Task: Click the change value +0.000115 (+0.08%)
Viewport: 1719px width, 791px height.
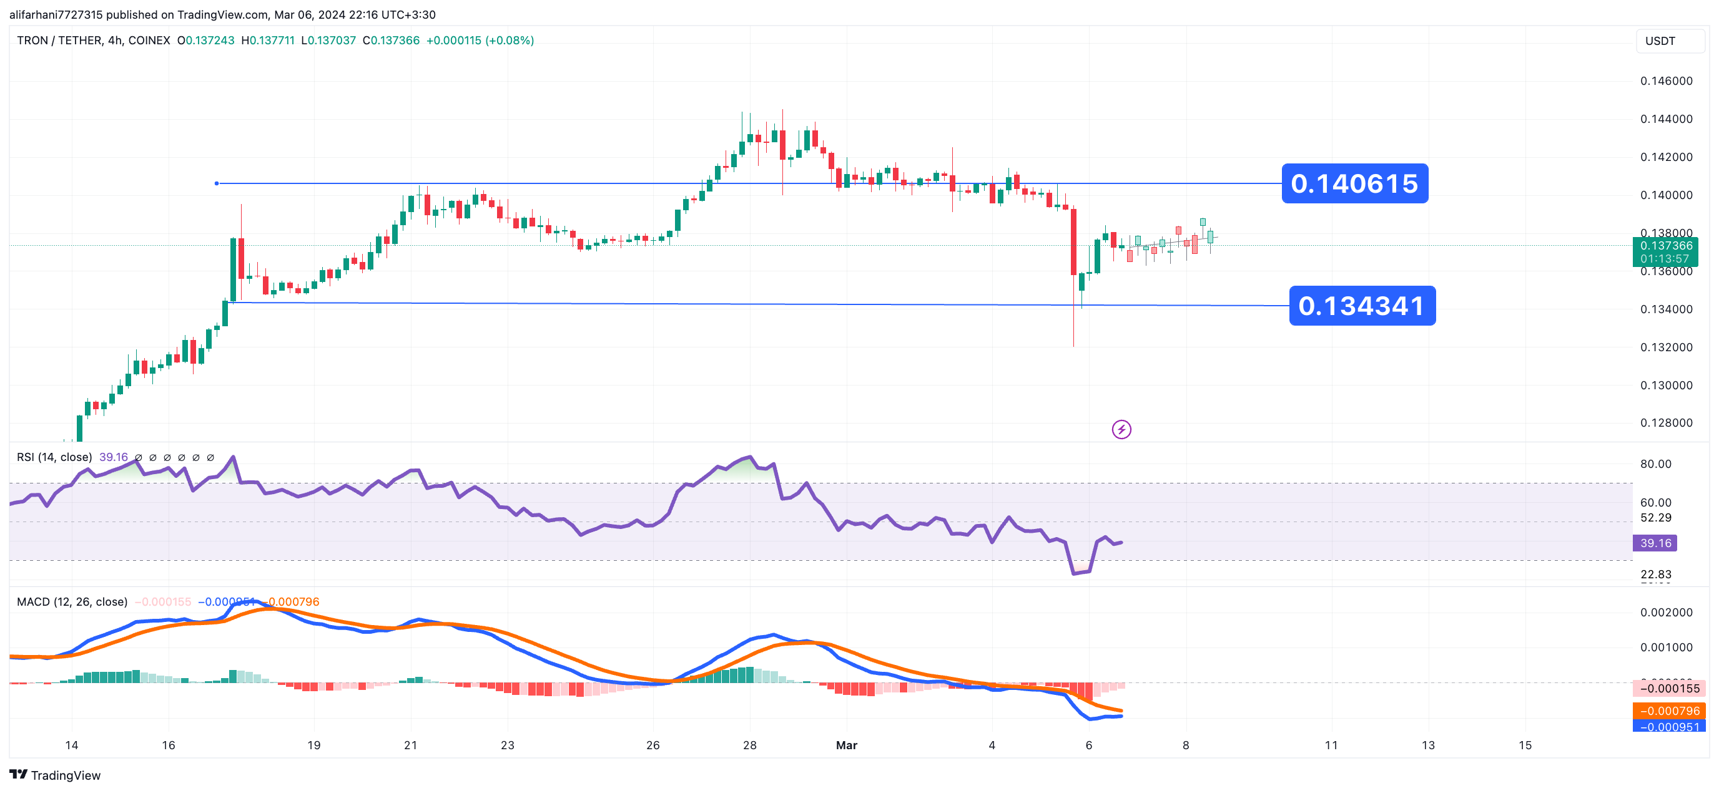Action: pyautogui.click(x=480, y=41)
